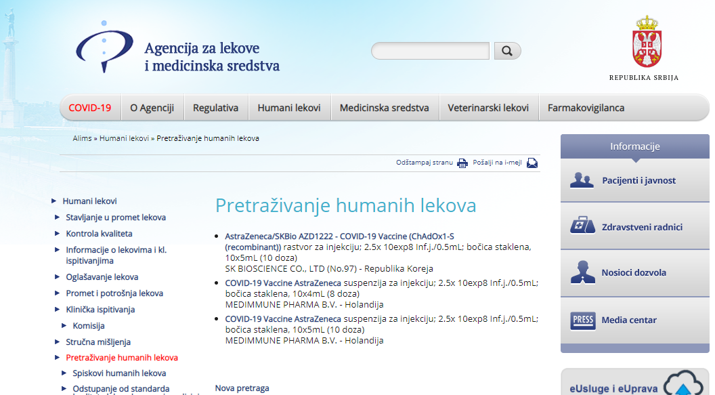
Task: Click the printer icon next to Odštampaj stranu
Action: 462,163
